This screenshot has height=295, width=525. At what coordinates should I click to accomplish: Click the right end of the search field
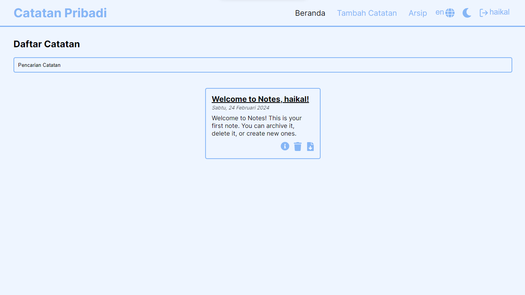[500, 65]
